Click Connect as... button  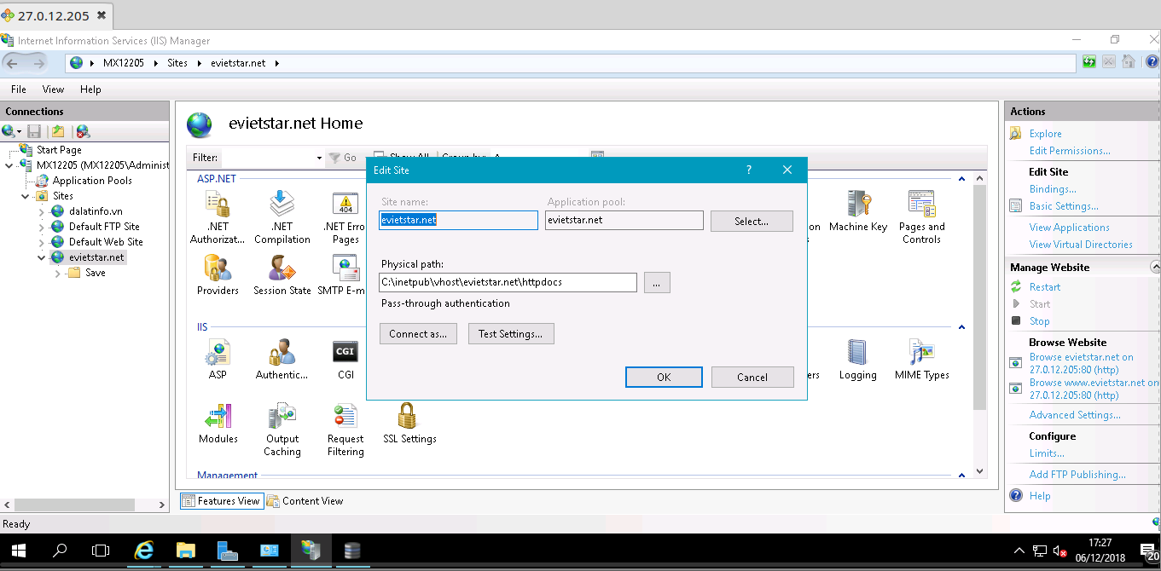click(418, 334)
